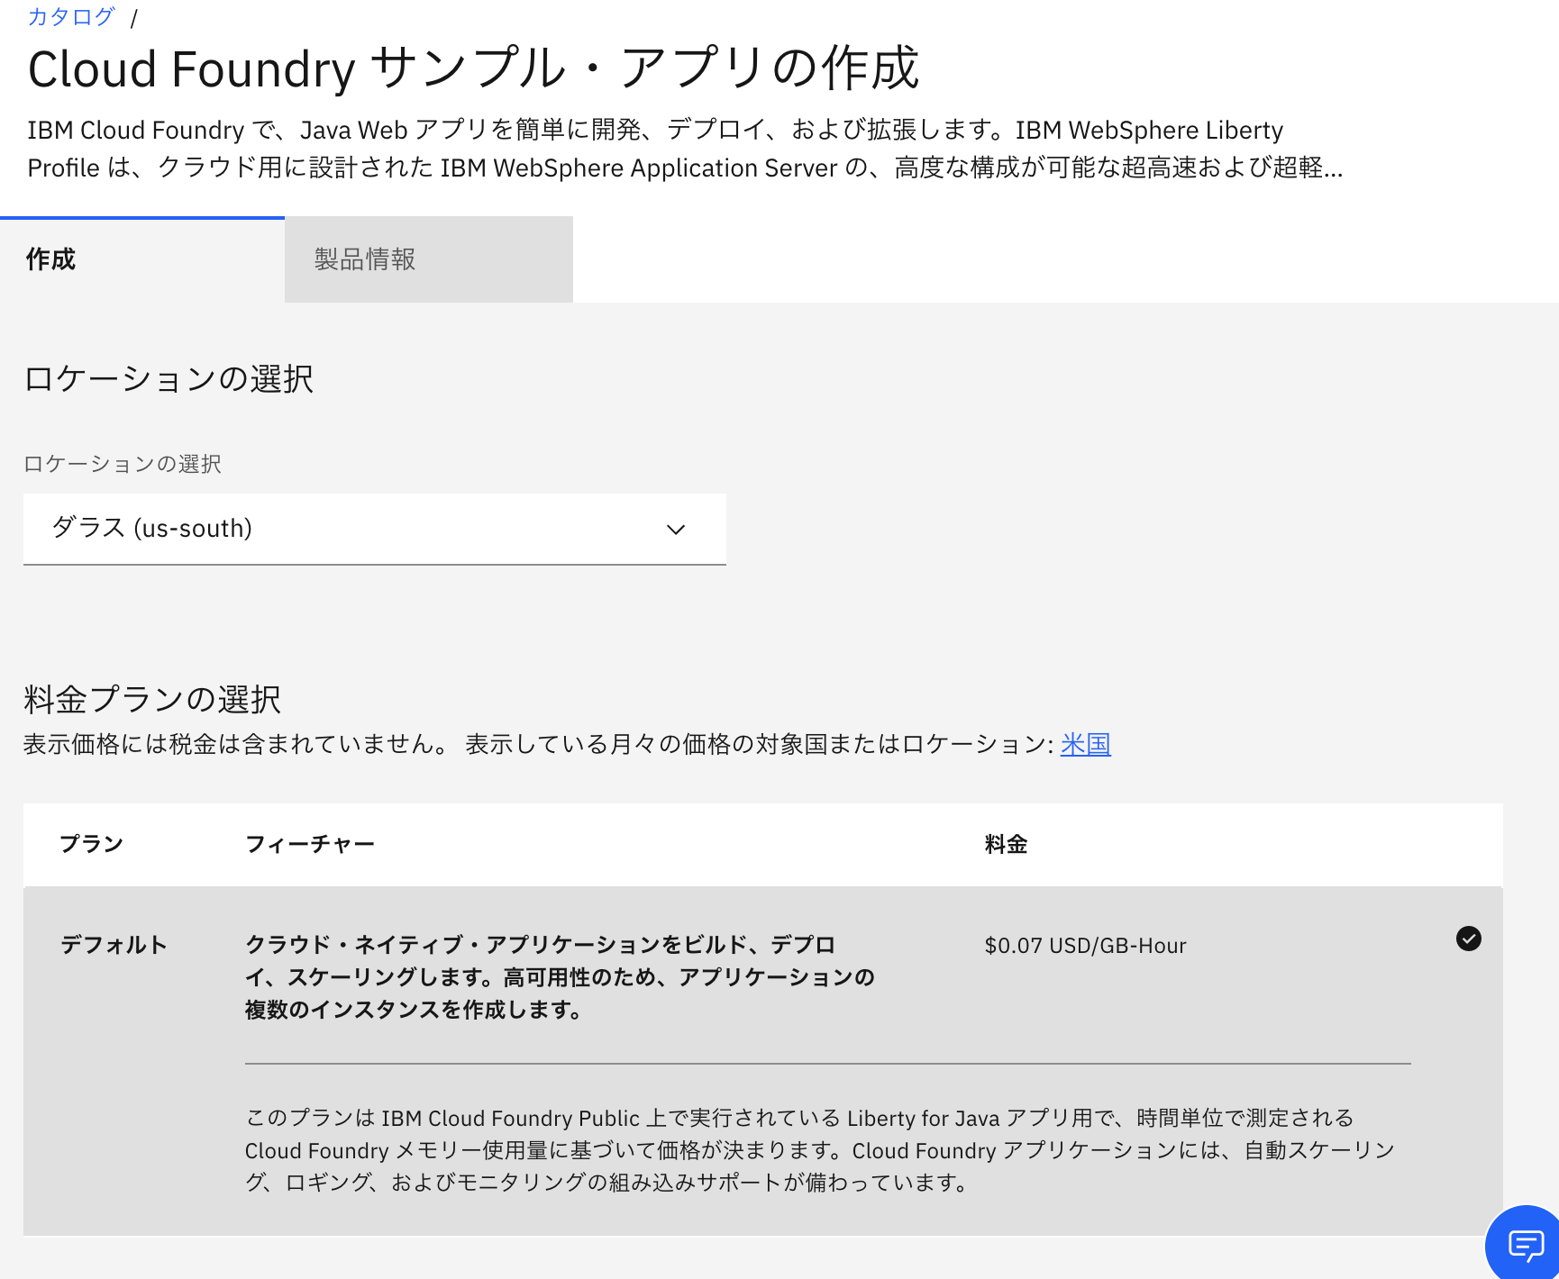
Task: Click the 米国 pricing country link
Action: [x=1084, y=744]
